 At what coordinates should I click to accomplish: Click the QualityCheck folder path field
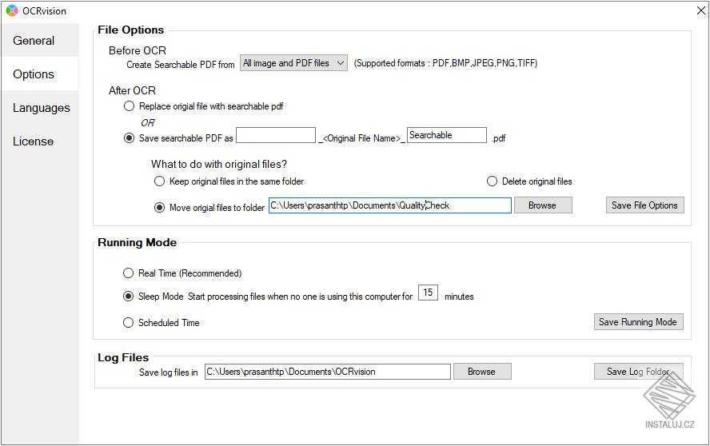tap(389, 205)
